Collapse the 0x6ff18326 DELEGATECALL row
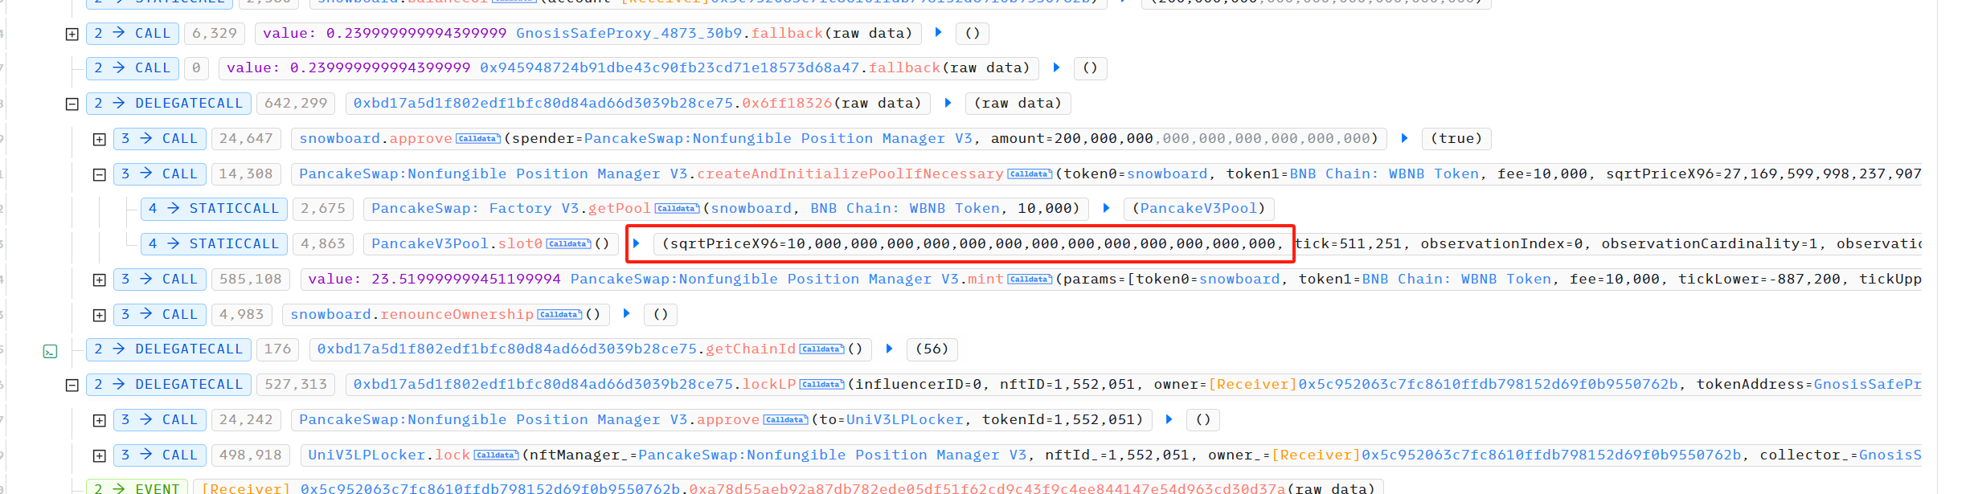 point(72,104)
